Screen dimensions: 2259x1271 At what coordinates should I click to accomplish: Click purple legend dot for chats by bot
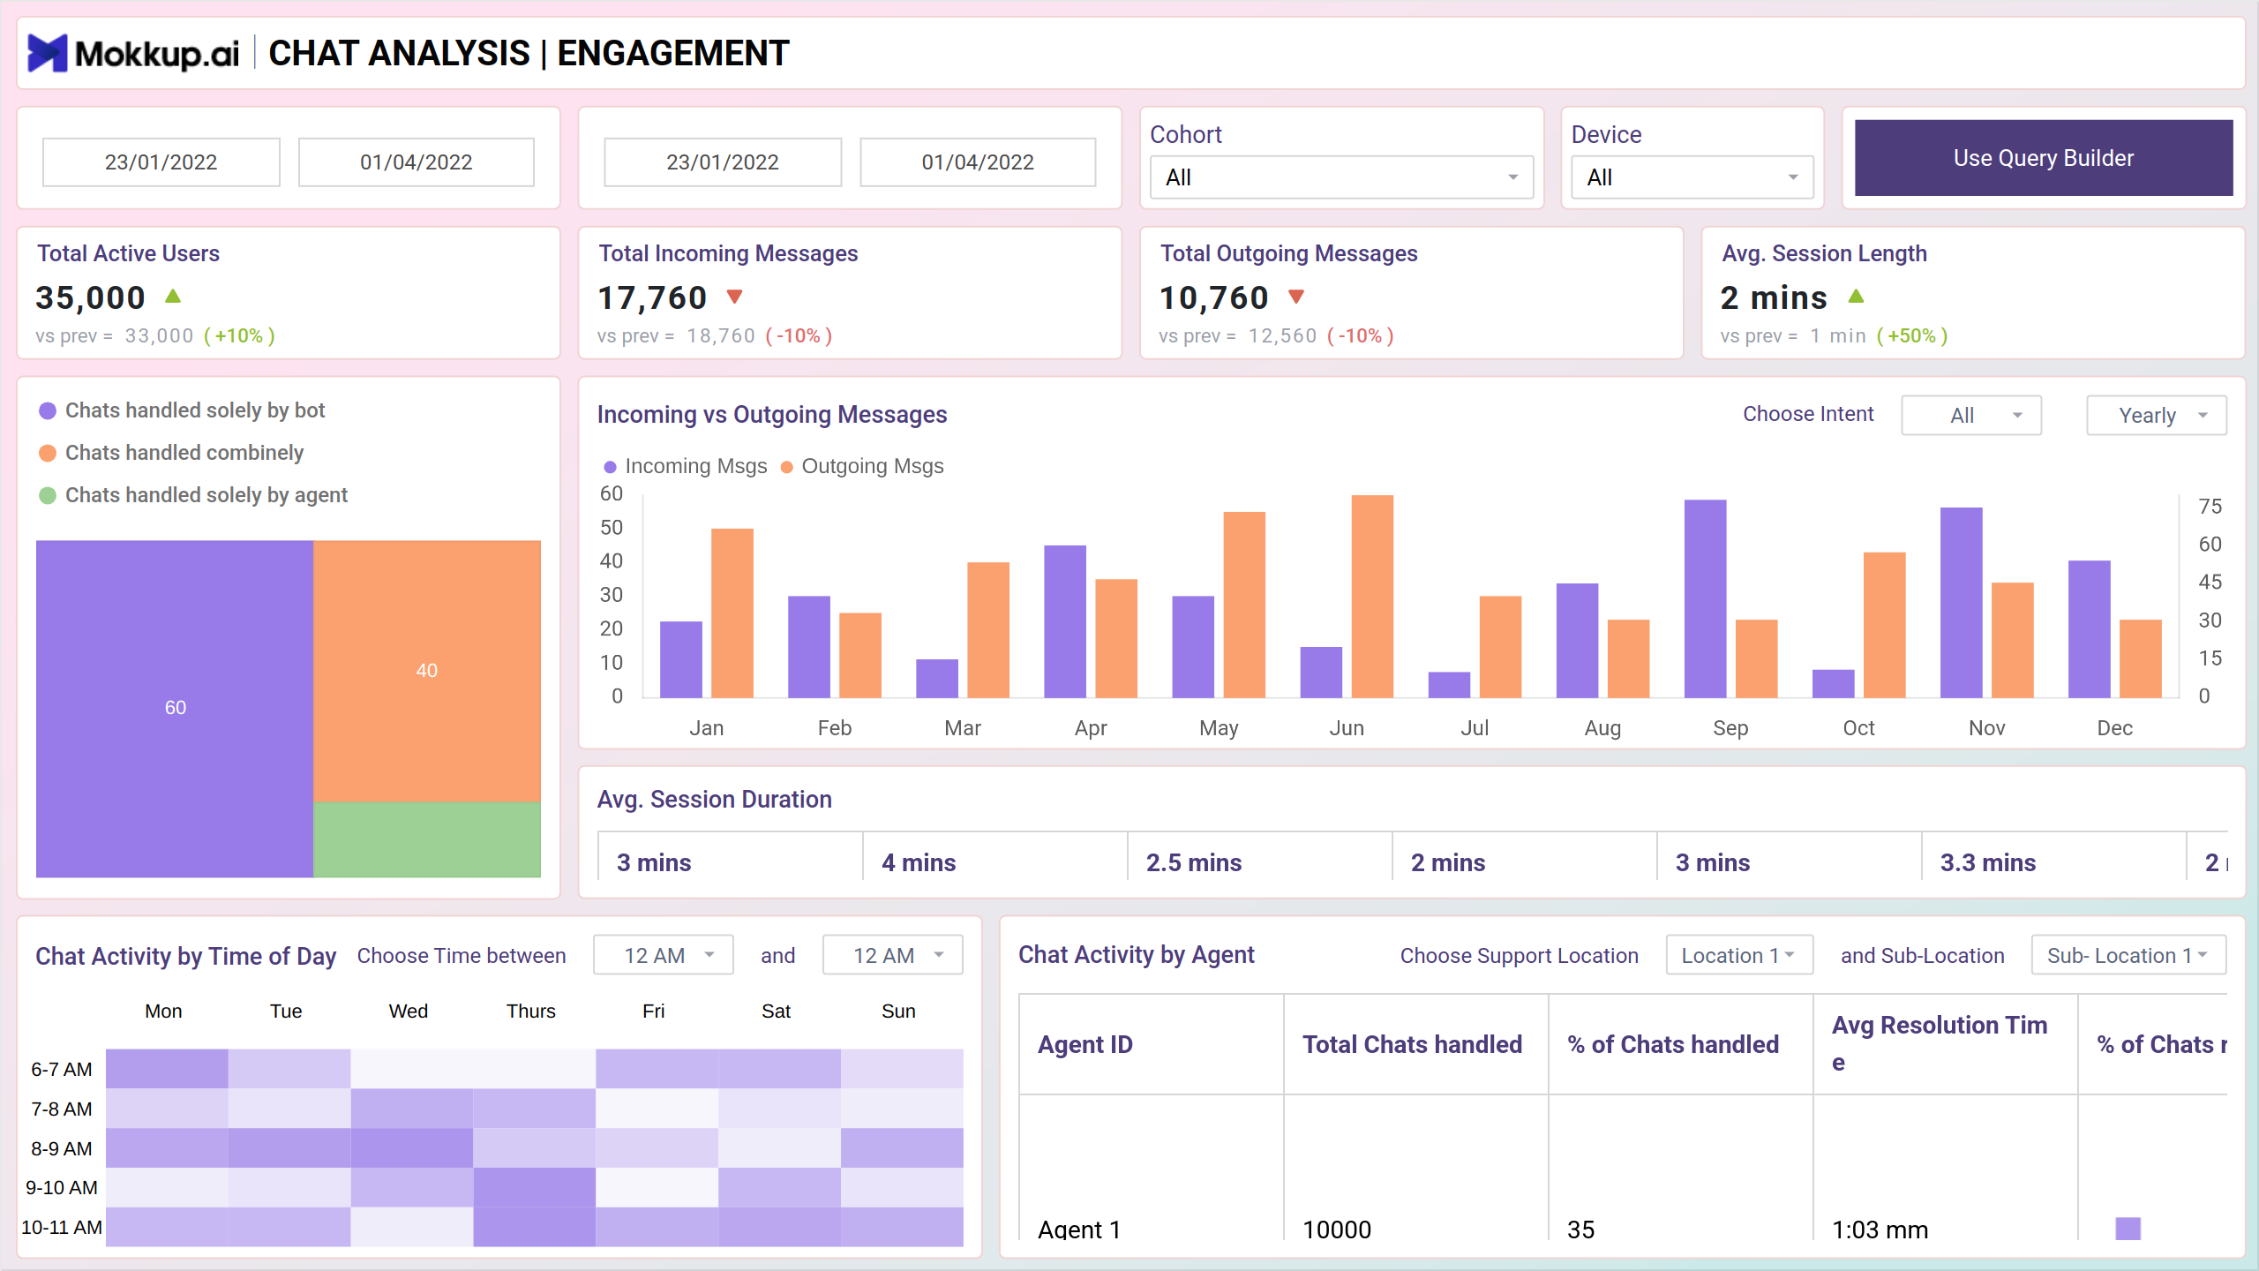(x=48, y=410)
